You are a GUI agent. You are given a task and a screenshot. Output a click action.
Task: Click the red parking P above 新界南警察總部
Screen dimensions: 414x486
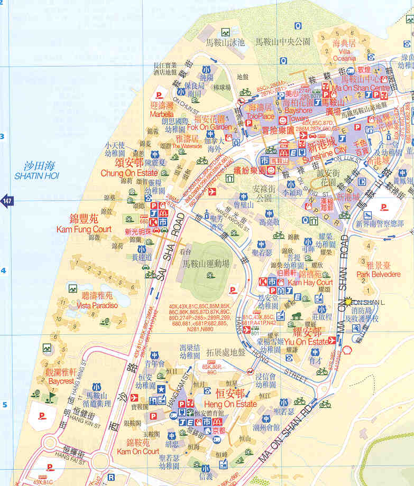[x=384, y=207]
